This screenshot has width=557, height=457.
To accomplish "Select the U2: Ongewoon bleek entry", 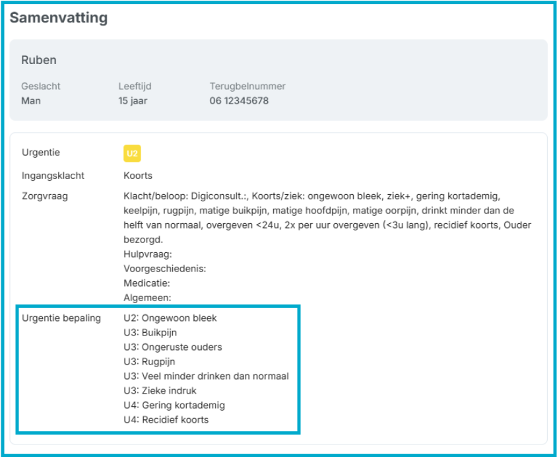I will (170, 318).
